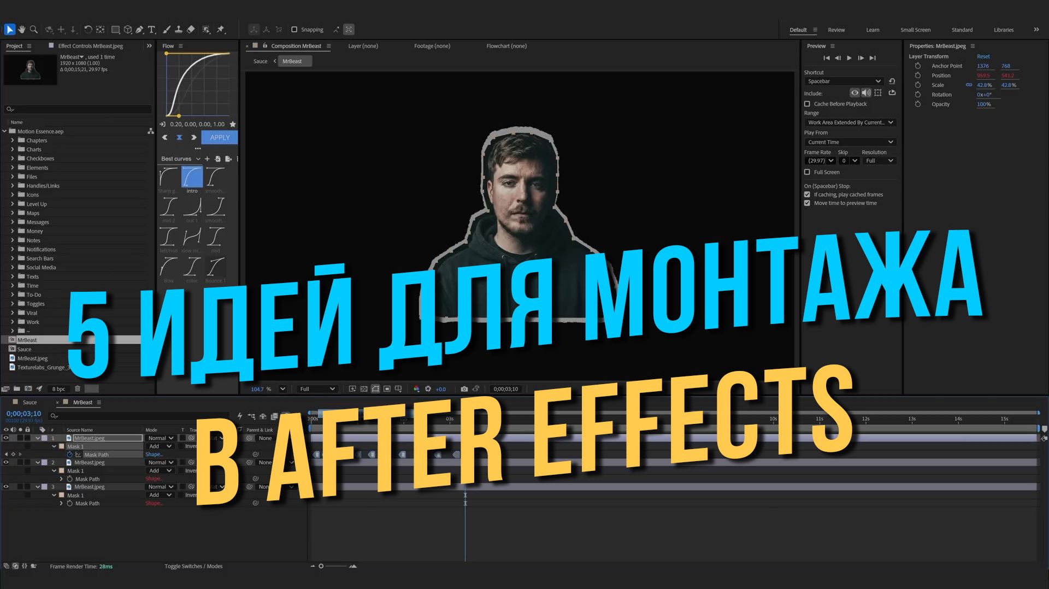Open the Best curves preset dropdown
The width and height of the screenshot is (1049, 589).
coord(180,159)
